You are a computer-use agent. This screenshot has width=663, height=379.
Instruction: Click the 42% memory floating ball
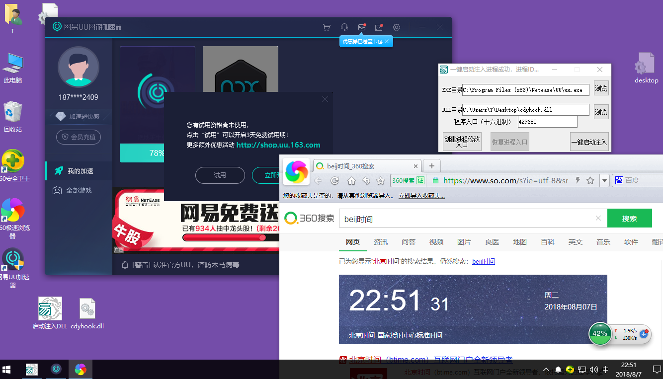coord(600,333)
